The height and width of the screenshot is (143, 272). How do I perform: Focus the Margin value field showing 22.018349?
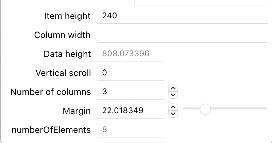click(131, 110)
